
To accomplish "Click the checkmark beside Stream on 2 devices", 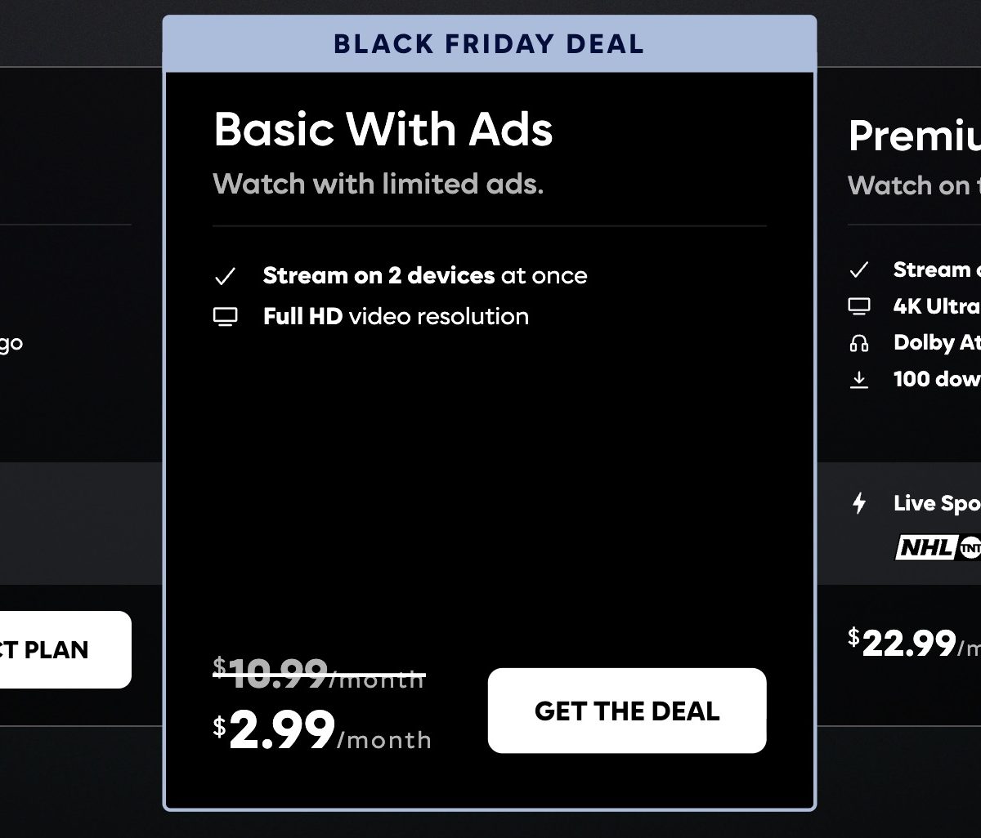I will (225, 277).
